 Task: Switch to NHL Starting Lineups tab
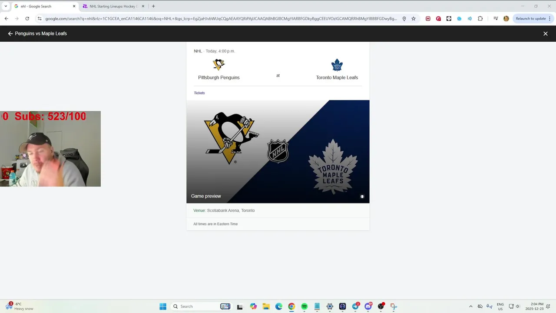[x=113, y=6]
